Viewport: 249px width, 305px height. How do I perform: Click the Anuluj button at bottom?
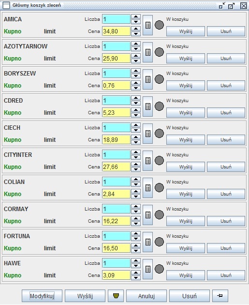coord(146,296)
